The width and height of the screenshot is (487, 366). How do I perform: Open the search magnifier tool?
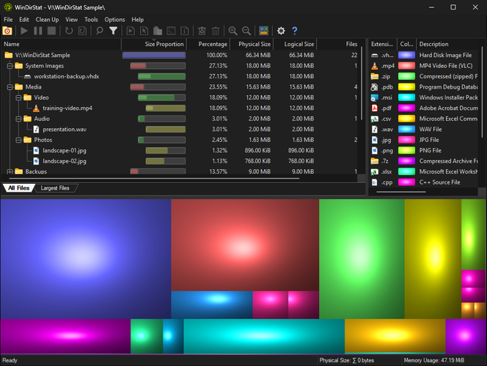tap(100, 31)
